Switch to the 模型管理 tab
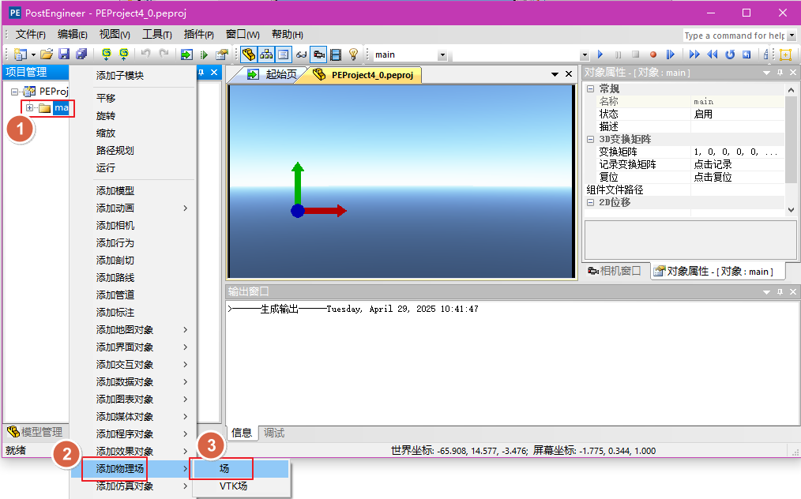This screenshot has height=499, width=801. pos(35,432)
